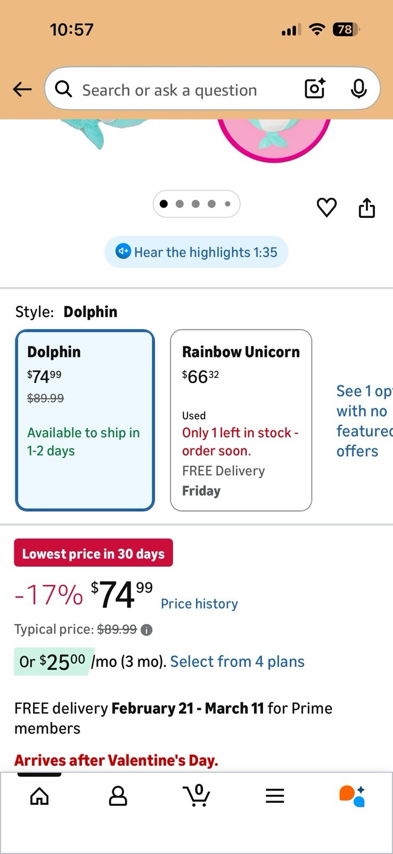Open camera lens search icon
Image resolution: width=393 pixels, height=854 pixels.
[x=315, y=89]
